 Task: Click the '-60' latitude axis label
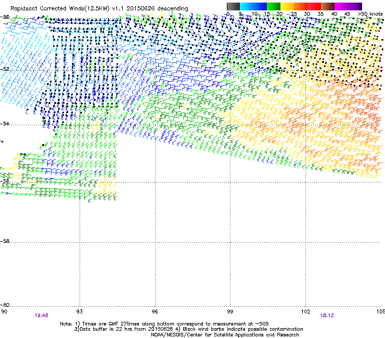point(5,305)
